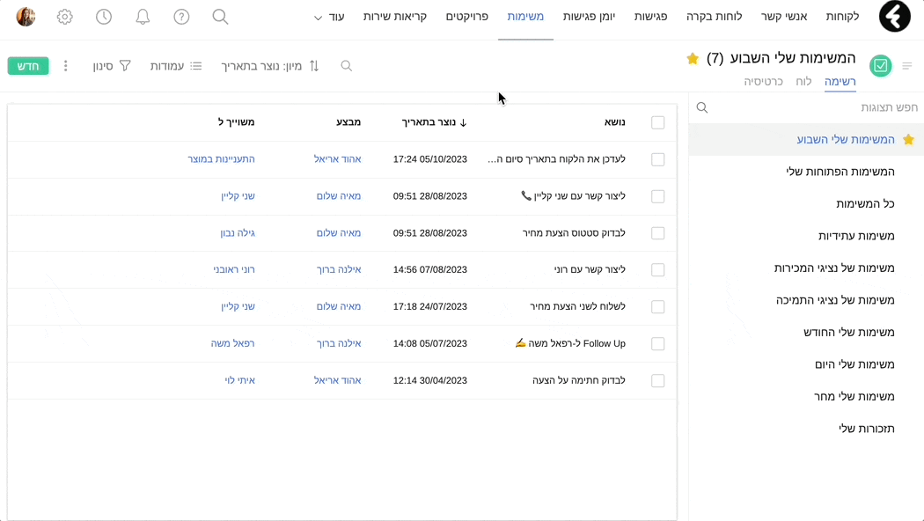
Task: Select כל המשימות view
Action: [x=865, y=204]
